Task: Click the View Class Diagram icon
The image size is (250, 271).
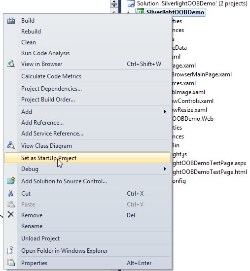Action: point(11,145)
